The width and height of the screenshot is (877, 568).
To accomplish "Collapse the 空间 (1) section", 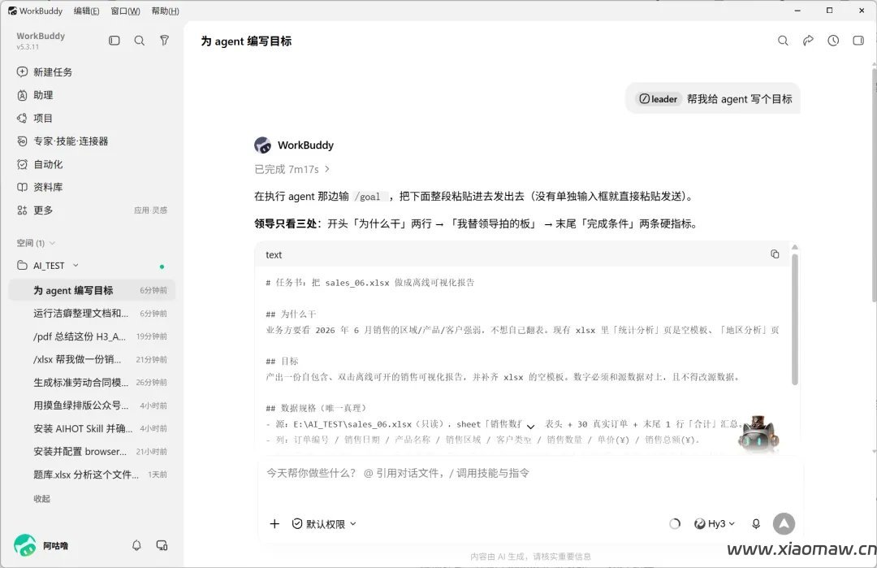I will (x=36, y=243).
